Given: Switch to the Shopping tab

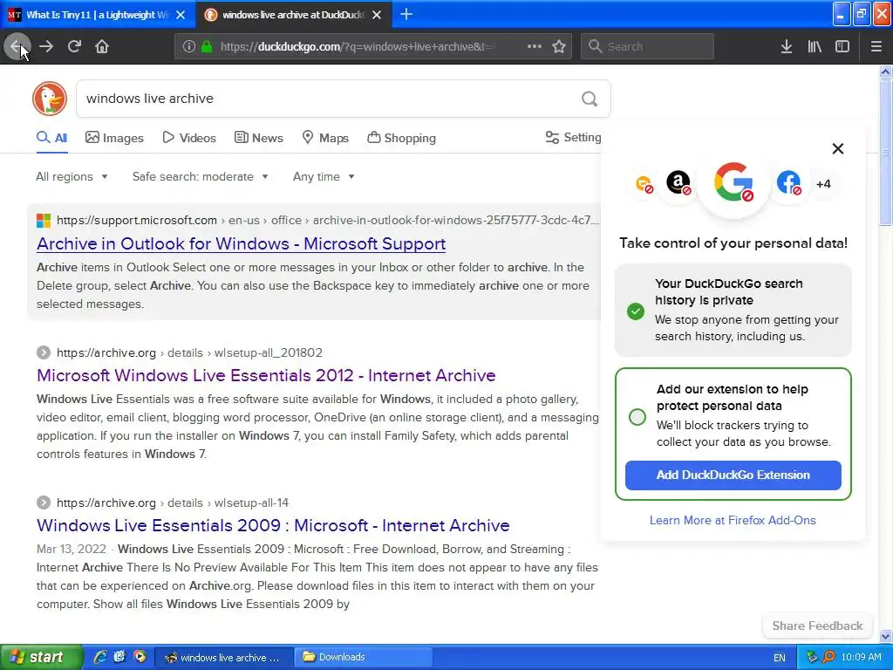Looking at the screenshot, I should coord(401,138).
